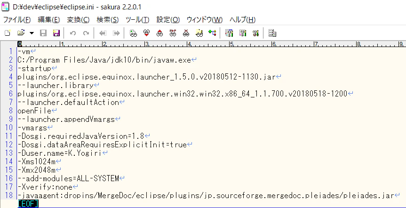The image size is (406, 208).
Task: Open Grep folder-search icon
Action: (x=199, y=33)
